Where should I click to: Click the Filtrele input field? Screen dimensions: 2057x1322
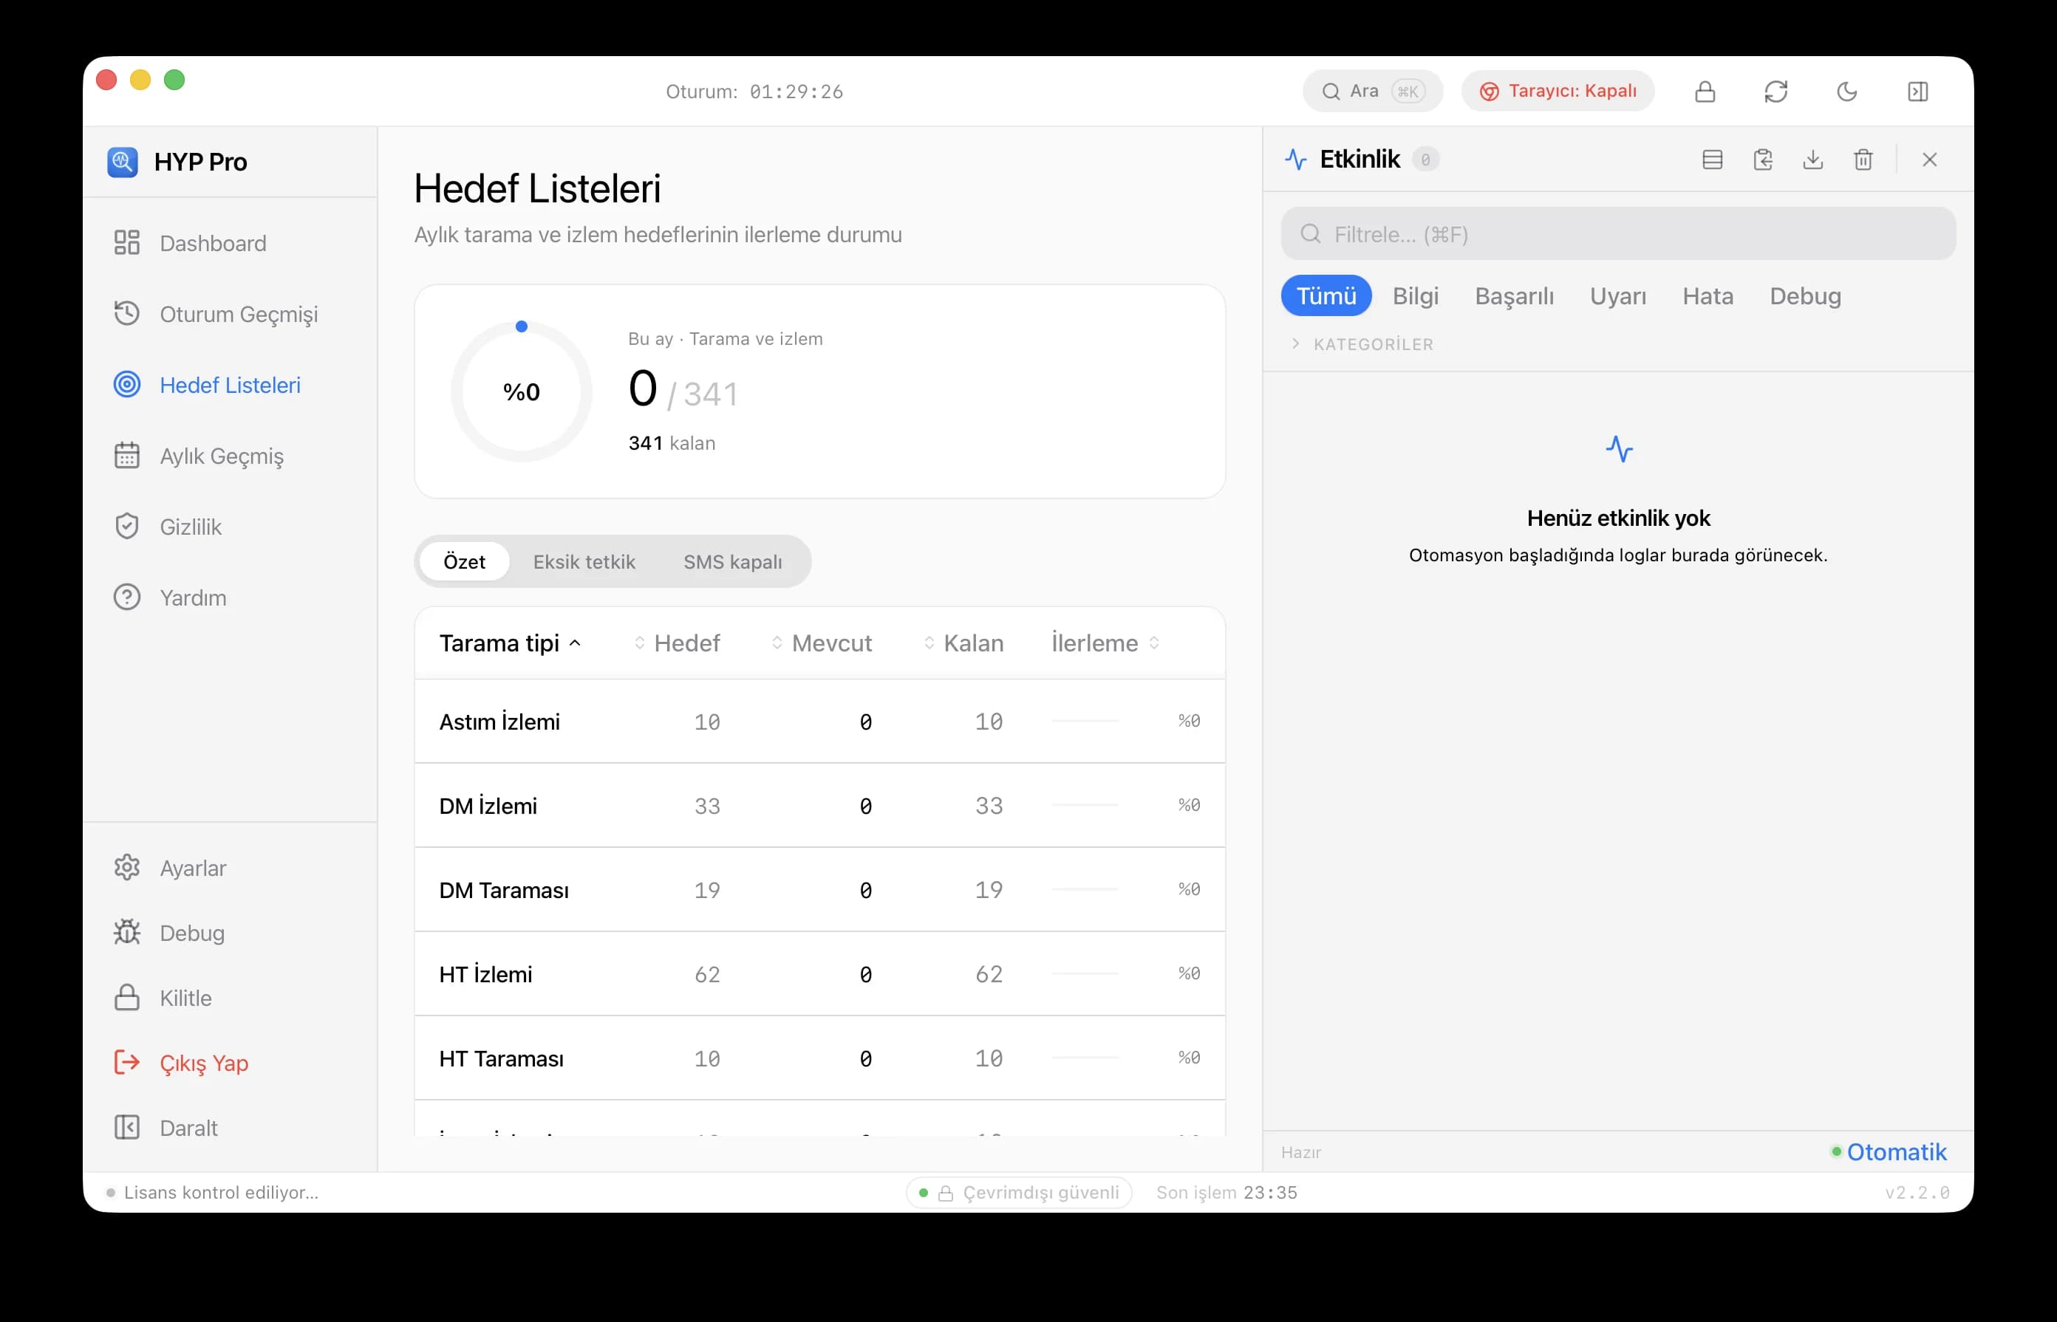click(x=1618, y=233)
